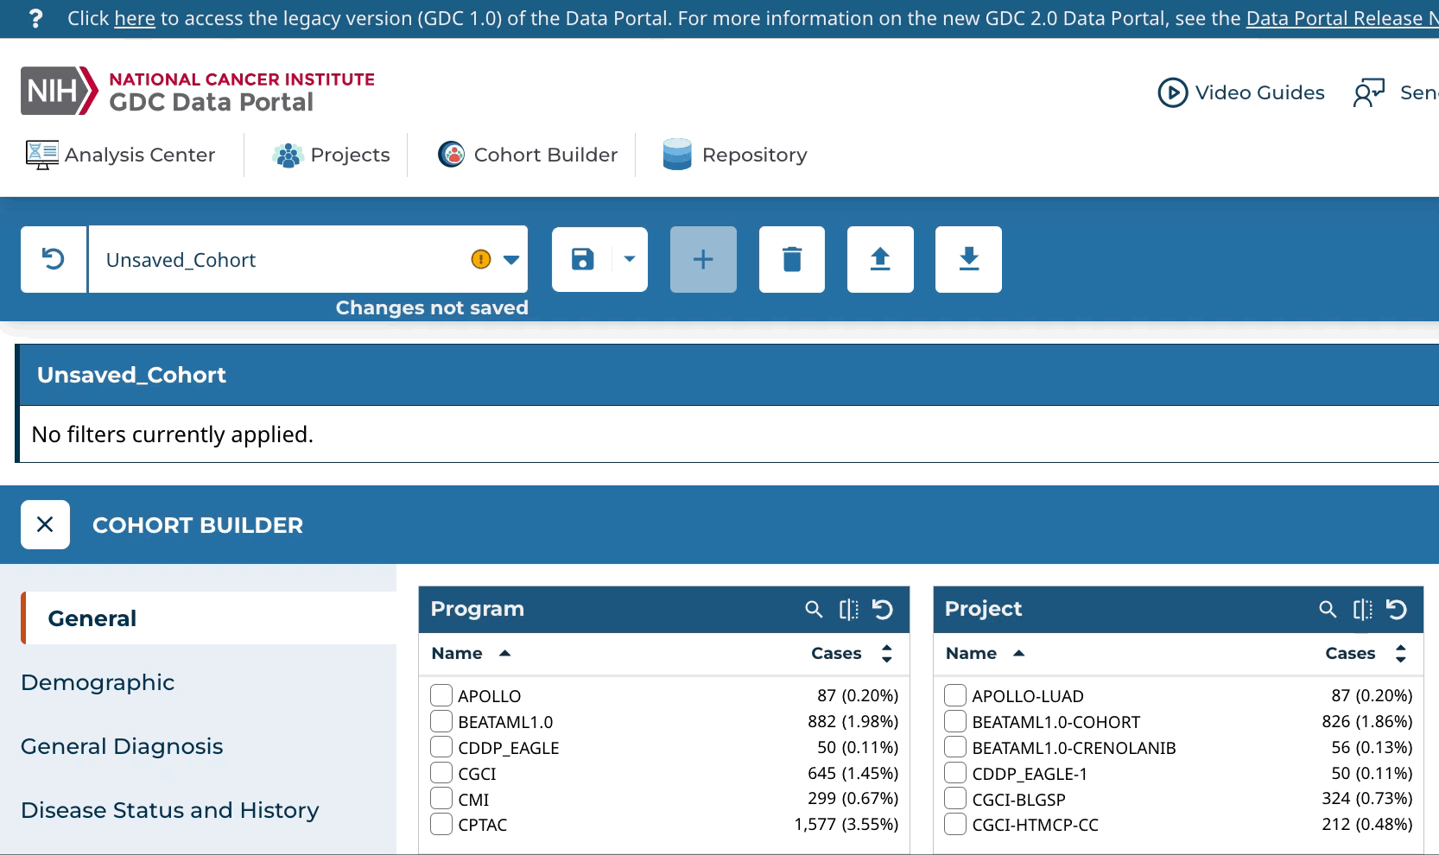Close the Cohort Builder panel
1439x855 pixels.
[x=45, y=525]
